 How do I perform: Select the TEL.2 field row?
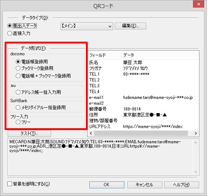[x=143, y=80]
